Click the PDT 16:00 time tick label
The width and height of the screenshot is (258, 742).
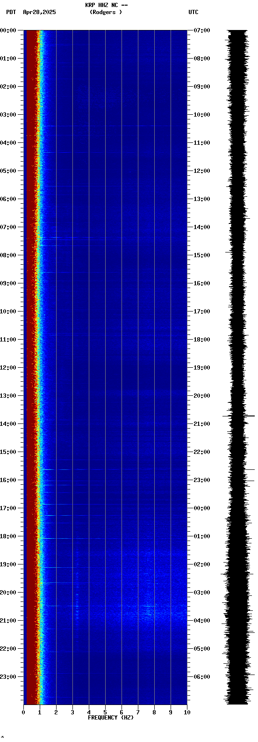tap(8, 480)
